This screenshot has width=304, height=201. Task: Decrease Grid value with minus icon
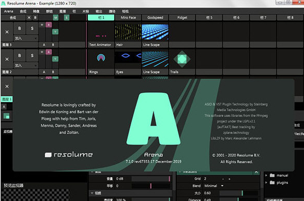tap(223, 179)
